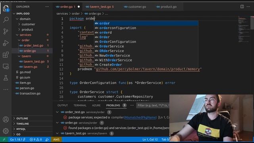Select 'NewOrderService' autocomplete suggestion

pyautogui.click(x=146, y=56)
